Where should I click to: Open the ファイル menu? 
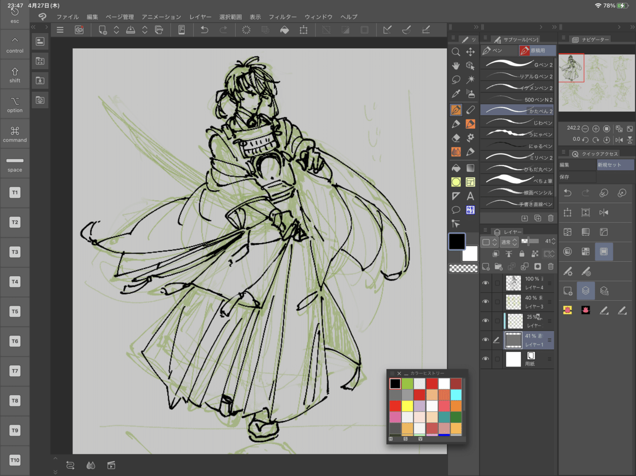[68, 17]
